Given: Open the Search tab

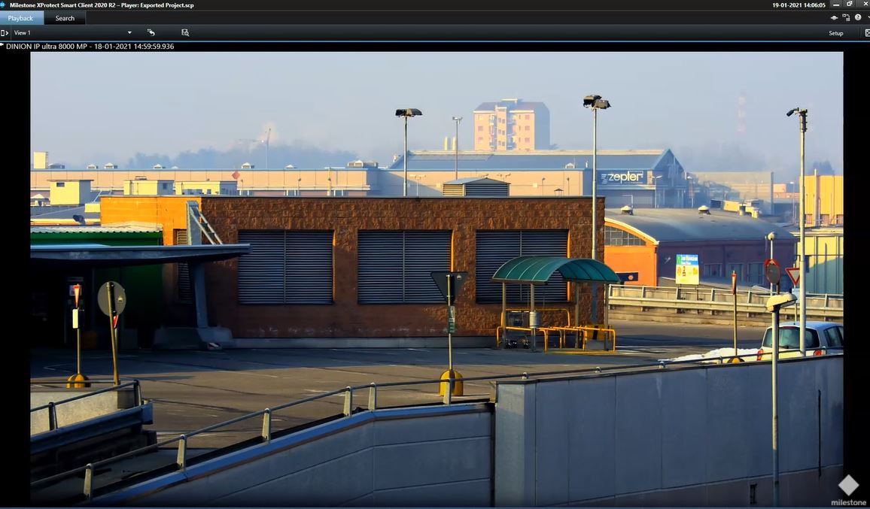Looking at the screenshot, I should (x=65, y=18).
